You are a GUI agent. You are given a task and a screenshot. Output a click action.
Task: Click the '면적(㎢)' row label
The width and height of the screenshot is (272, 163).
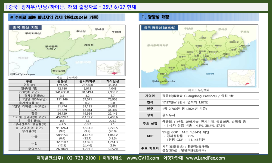tap(29, 85)
